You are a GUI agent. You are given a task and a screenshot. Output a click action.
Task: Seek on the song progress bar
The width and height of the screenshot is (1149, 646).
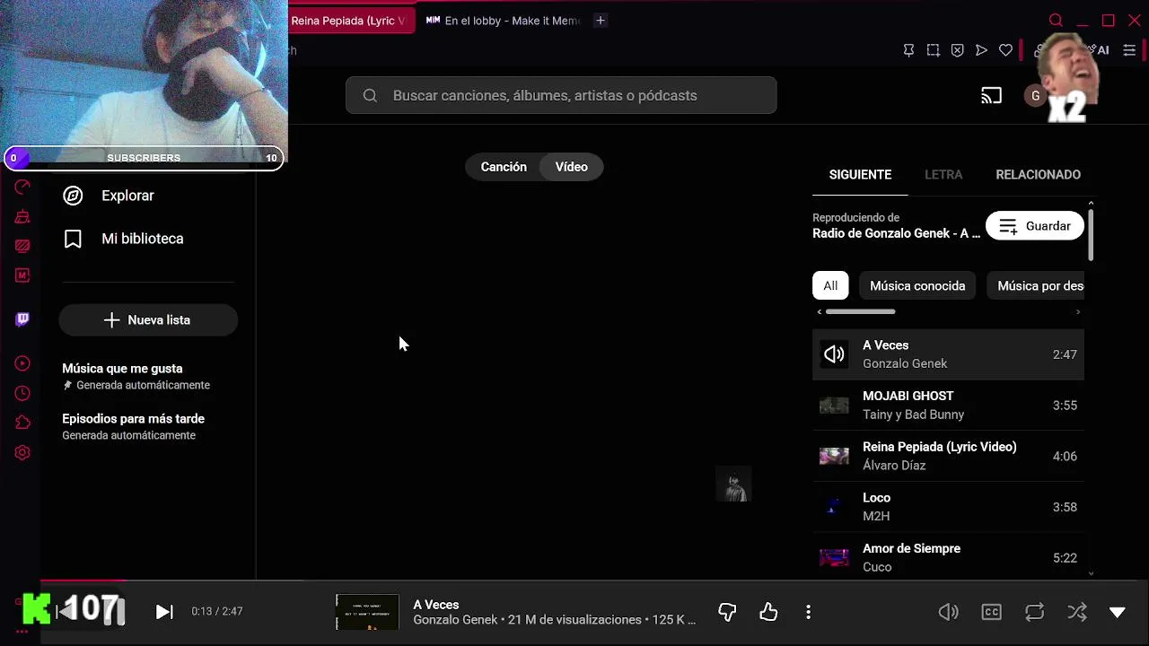pyautogui.click(x=594, y=581)
